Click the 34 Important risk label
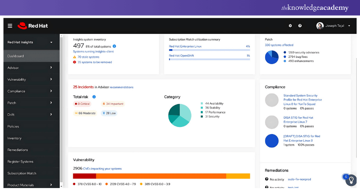360x191 pixels. pyautogui.click(x=113, y=104)
